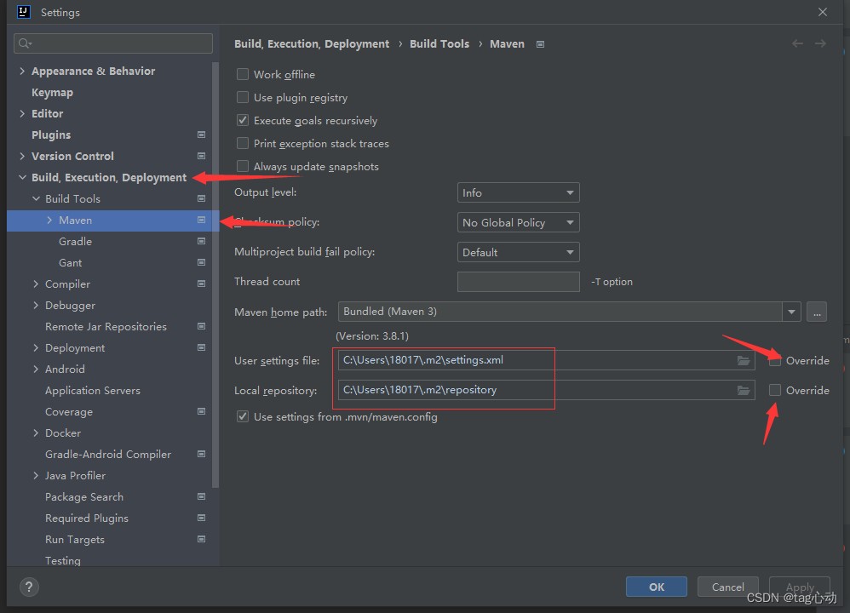Close the Settings dialog
Viewport: 850px width, 613px height.
[x=823, y=12]
